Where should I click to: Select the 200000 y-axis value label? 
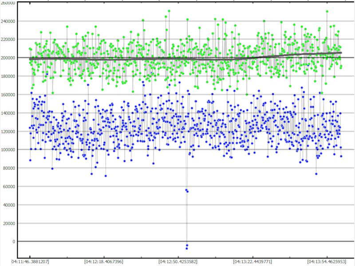tap(8, 58)
